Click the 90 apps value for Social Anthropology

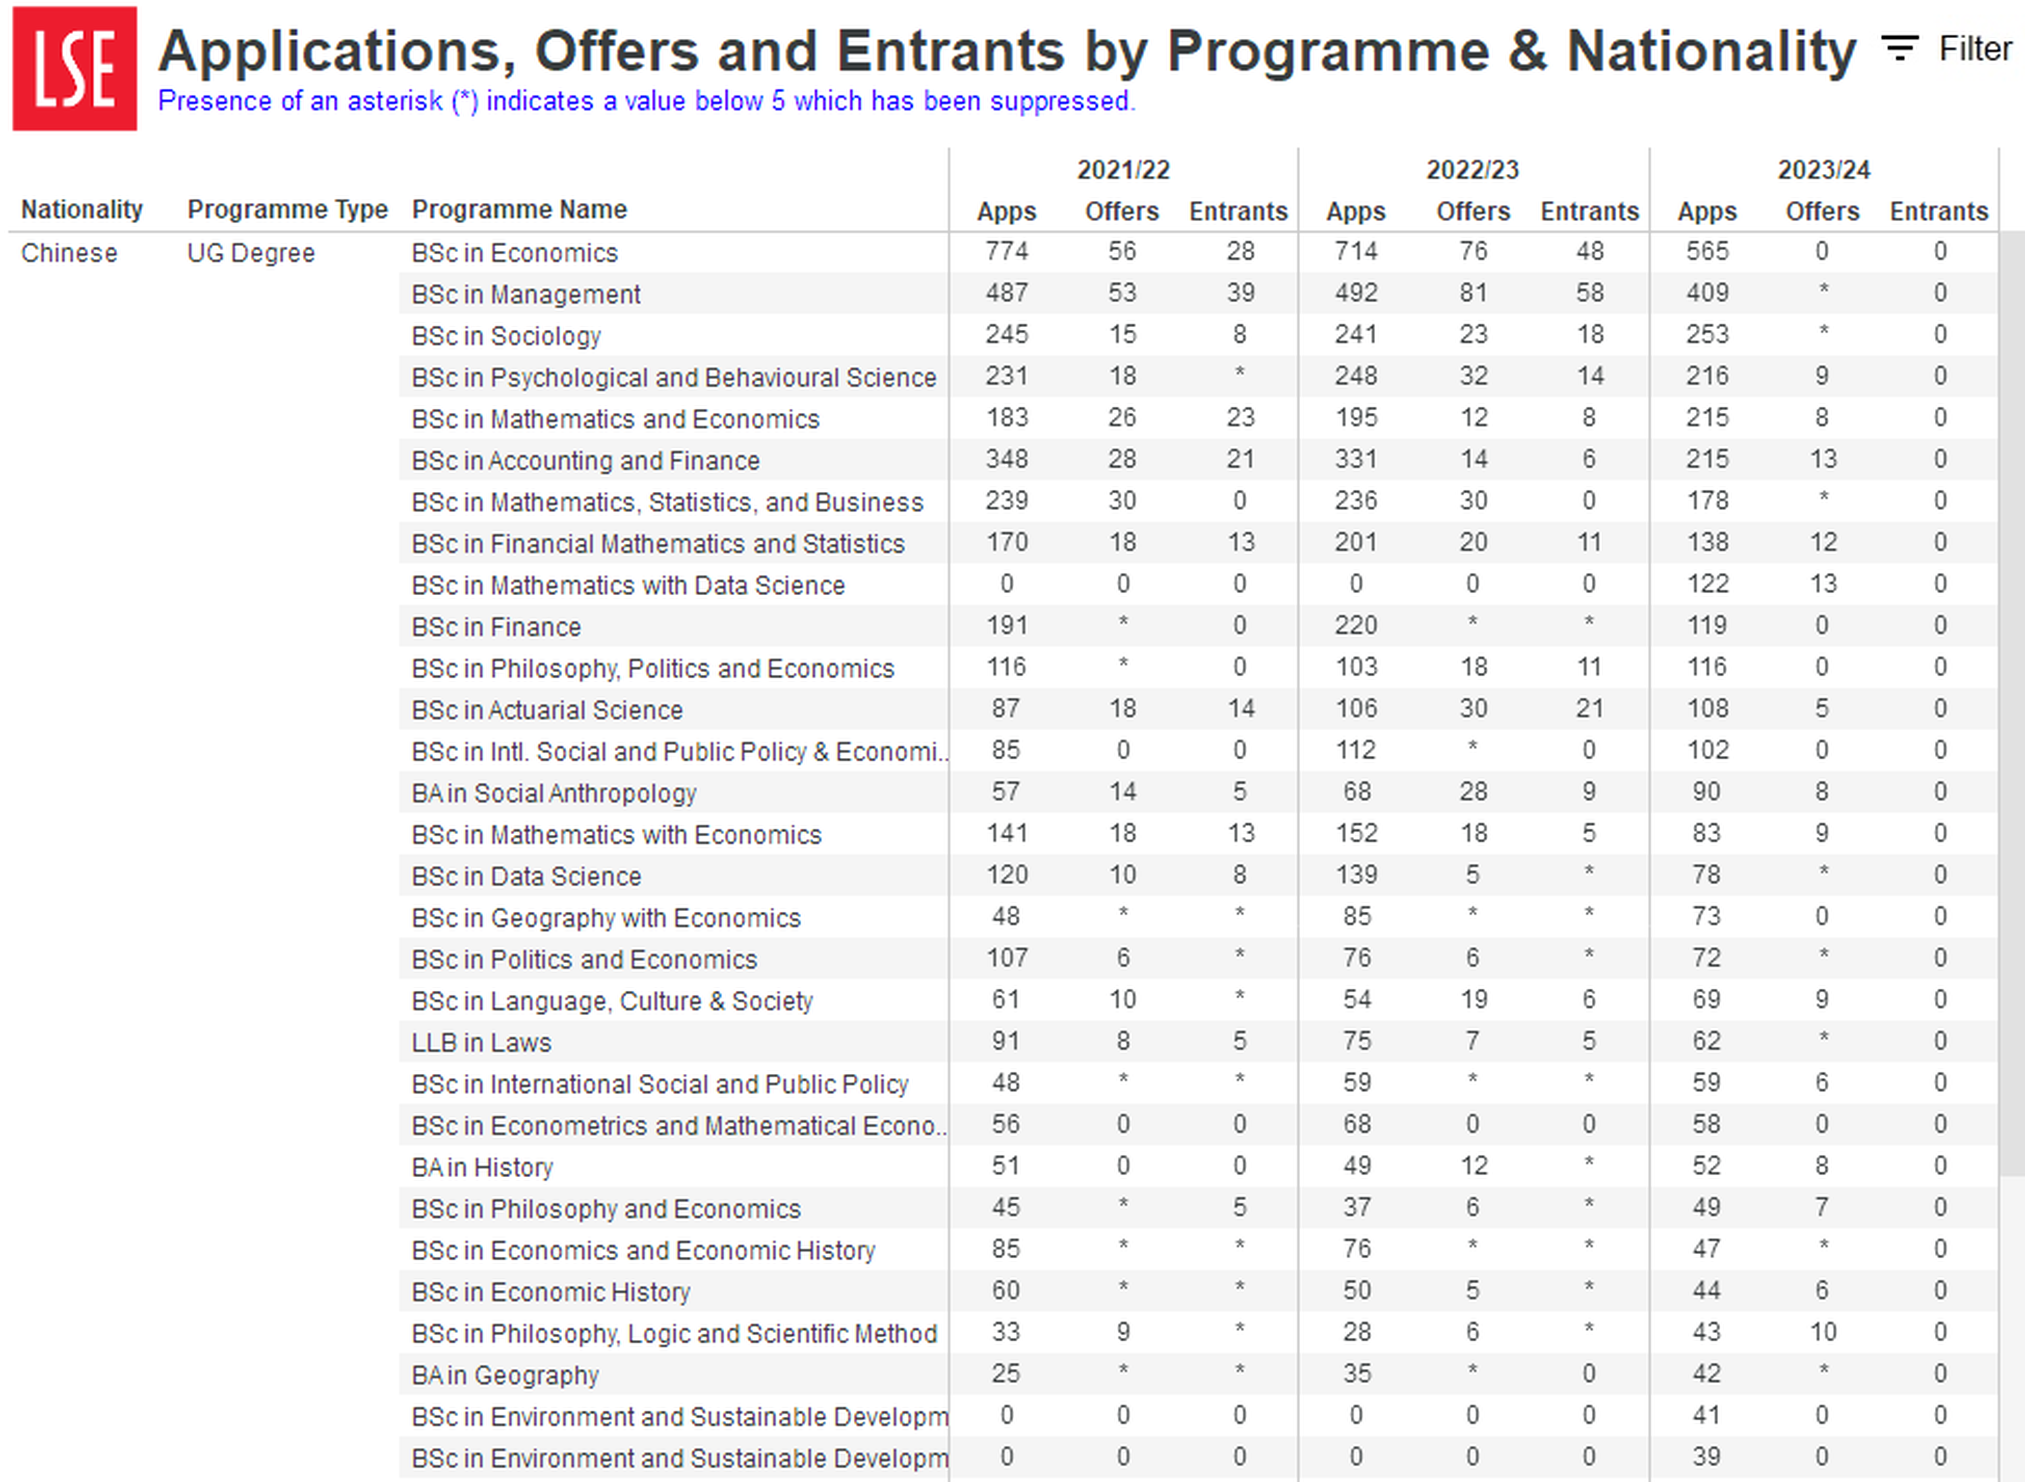coord(1706,792)
